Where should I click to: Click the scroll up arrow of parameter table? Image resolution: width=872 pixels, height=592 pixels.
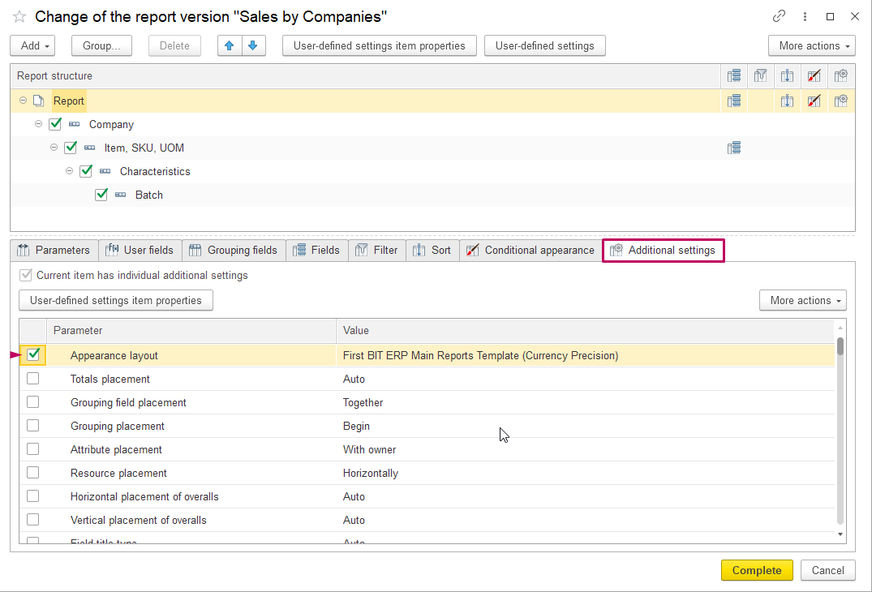point(840,328)
